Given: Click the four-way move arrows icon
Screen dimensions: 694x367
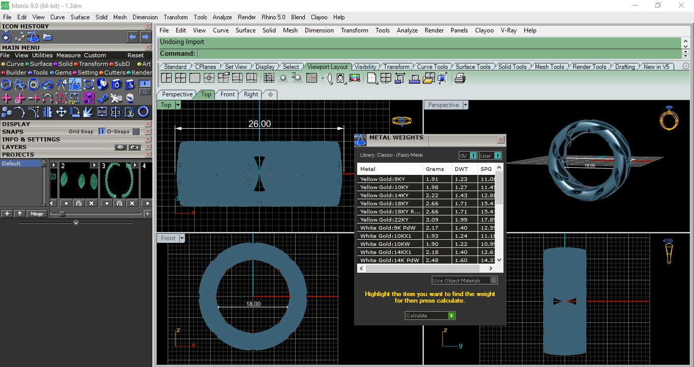Looking at the screenshot, I should (61, 112).
